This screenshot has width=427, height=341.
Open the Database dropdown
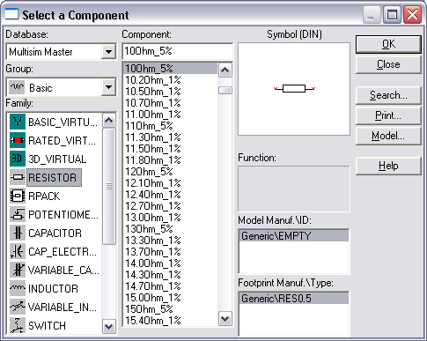(x=108, y=52)
